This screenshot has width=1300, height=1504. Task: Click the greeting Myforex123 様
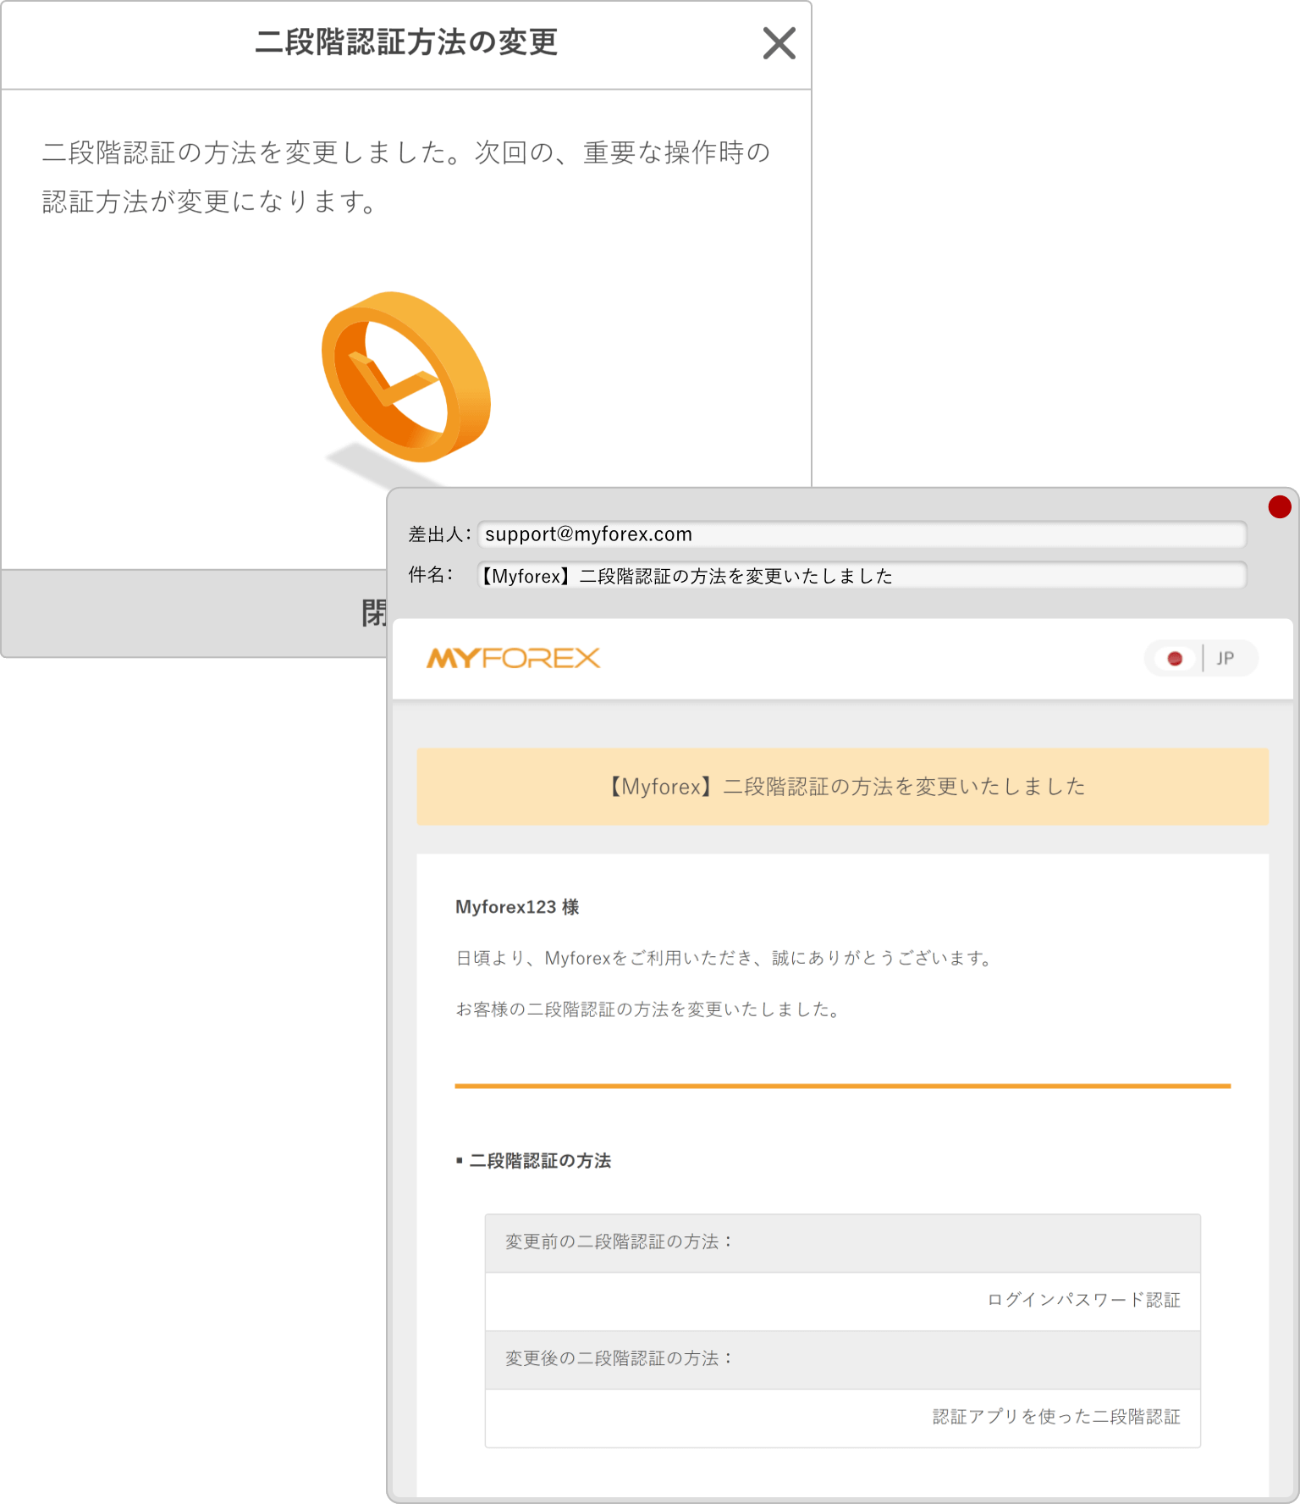click(x=517, y=907)
